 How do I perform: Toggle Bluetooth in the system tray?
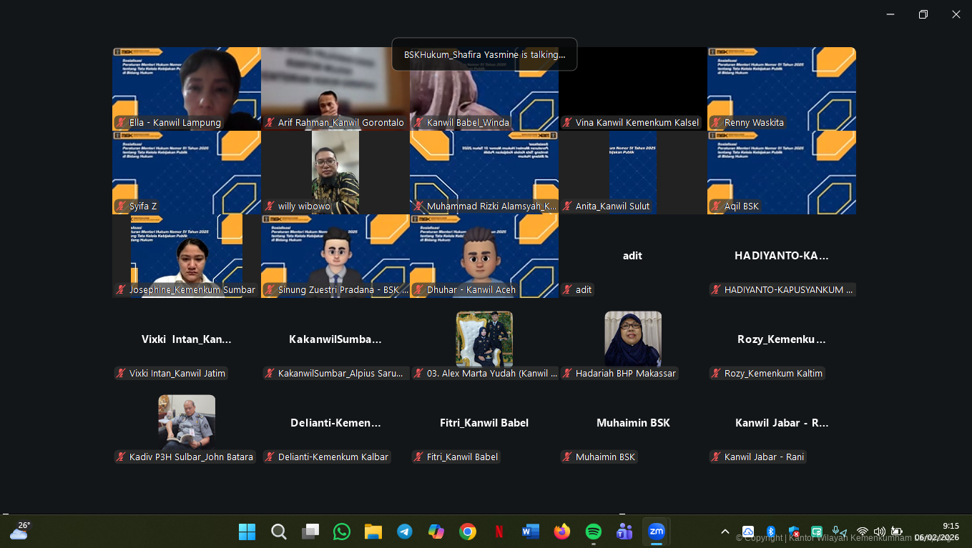[770, 532]
